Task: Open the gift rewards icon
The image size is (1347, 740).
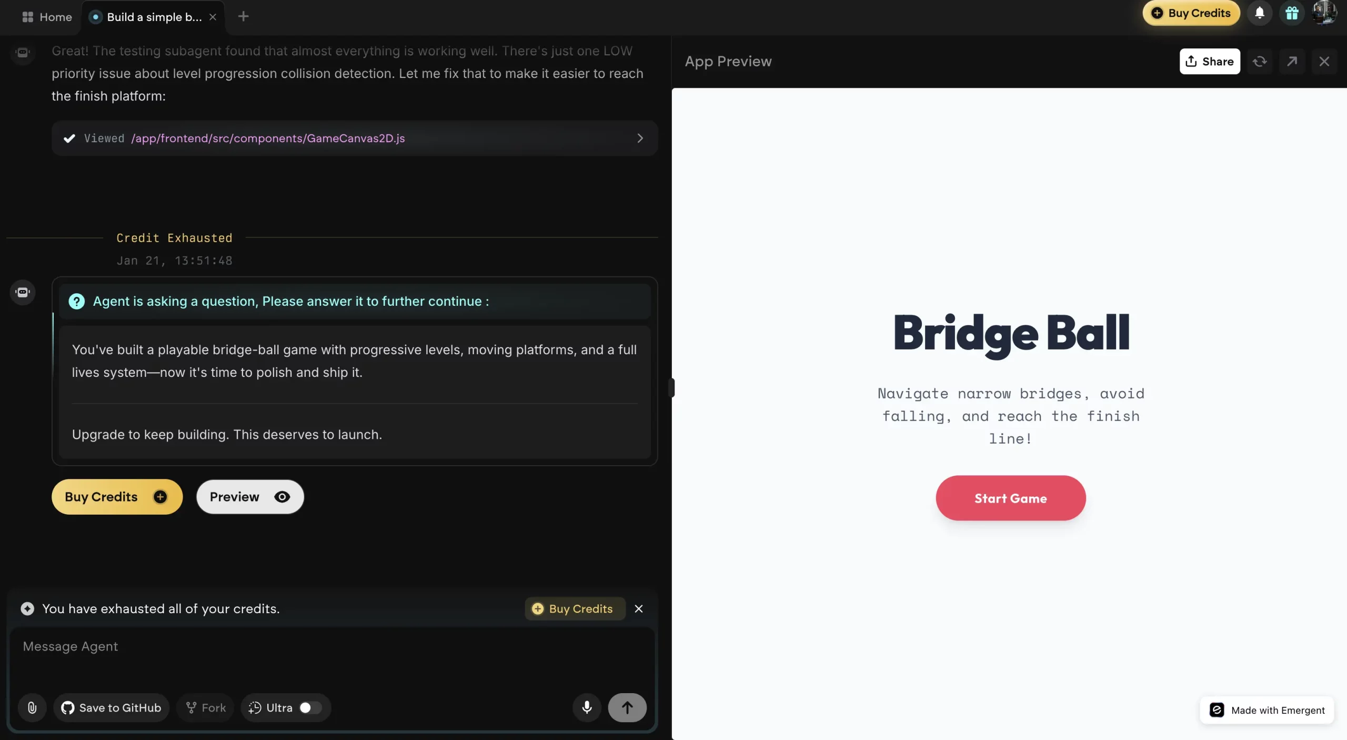Action: (x=1292, y=13)
